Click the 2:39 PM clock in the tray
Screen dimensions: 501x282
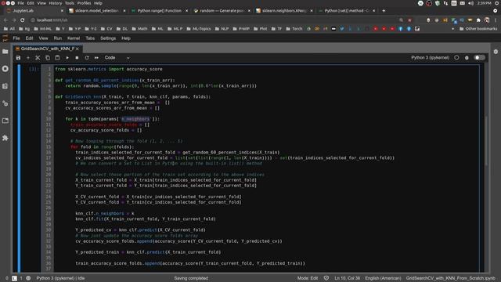tap(484, 3)
